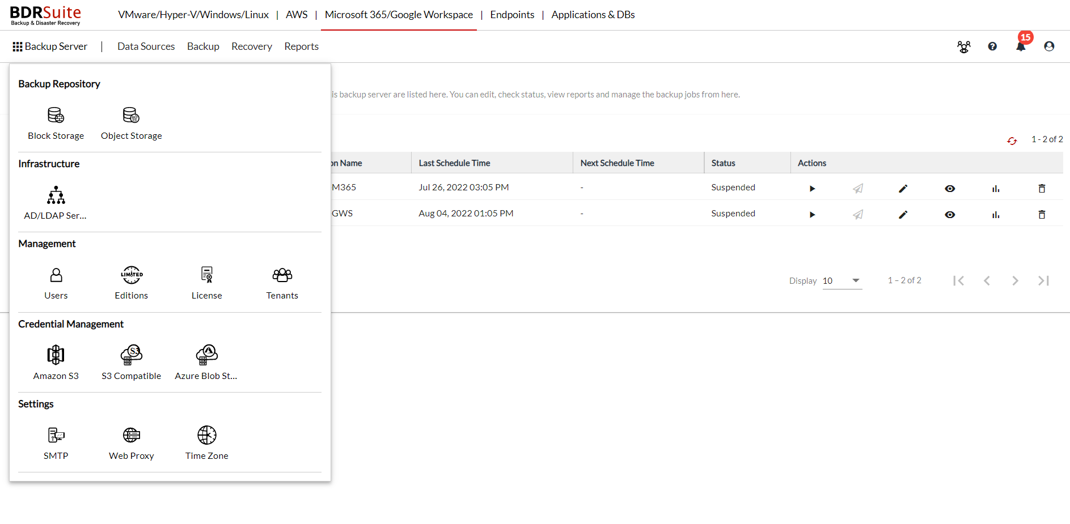Open notifications bell with 15 badge
Image resolution: width=1070 pixels, height=524 pixels.
1021,46
